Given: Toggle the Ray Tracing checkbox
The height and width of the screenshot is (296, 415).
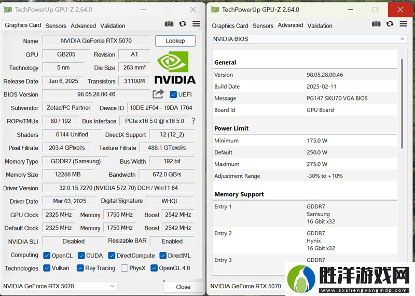Looking at the screenshot, I should [80, 268].
